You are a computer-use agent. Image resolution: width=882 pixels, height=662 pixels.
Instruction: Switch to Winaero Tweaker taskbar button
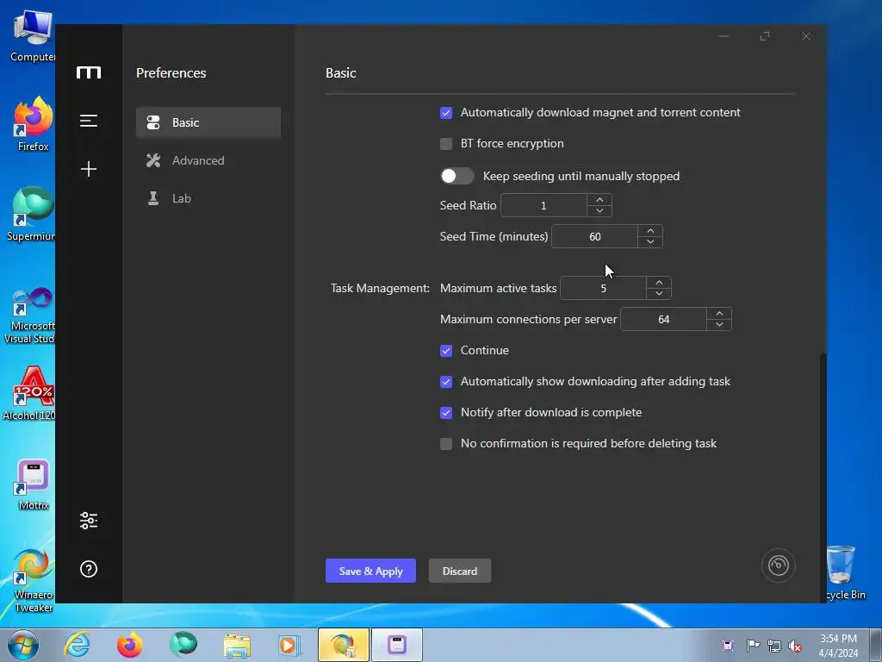[x=343, y=645]
